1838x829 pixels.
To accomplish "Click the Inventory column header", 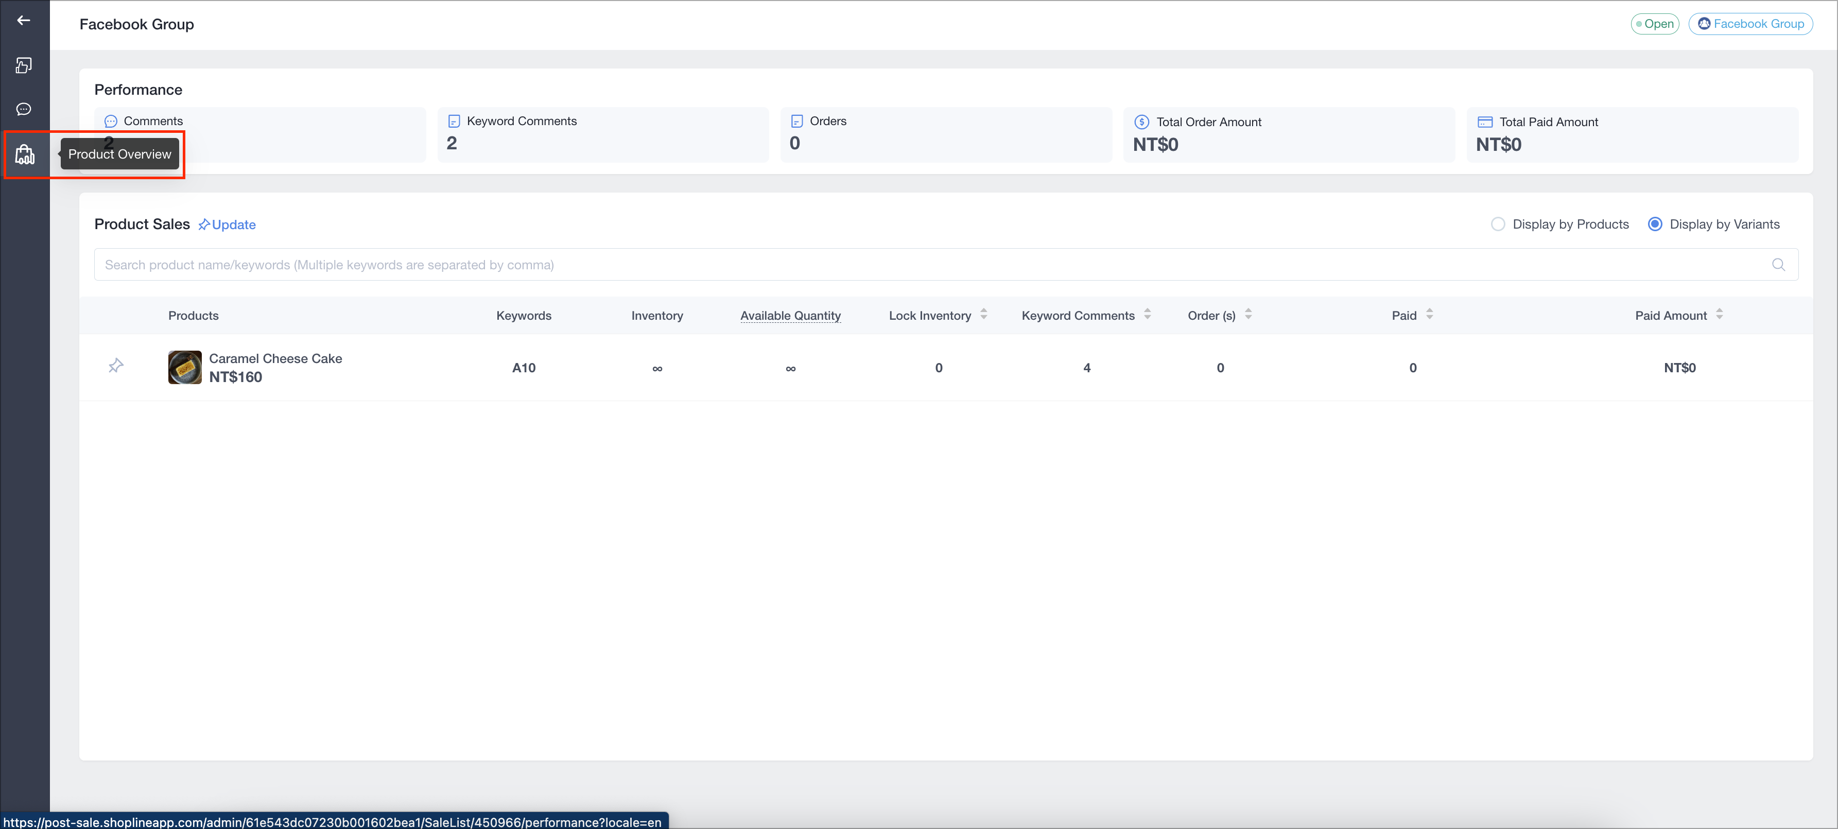I will point(657,315).
